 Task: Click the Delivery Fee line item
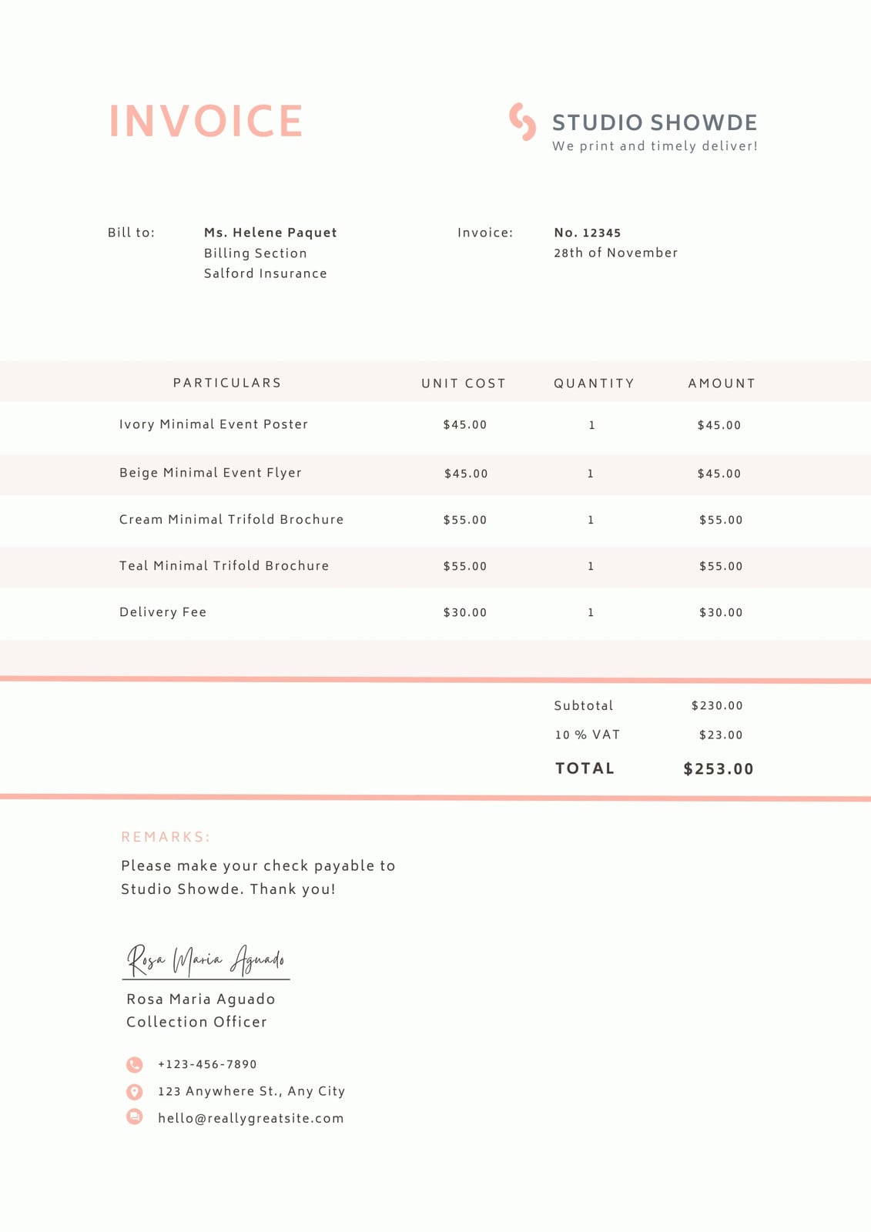pos(162,612)
